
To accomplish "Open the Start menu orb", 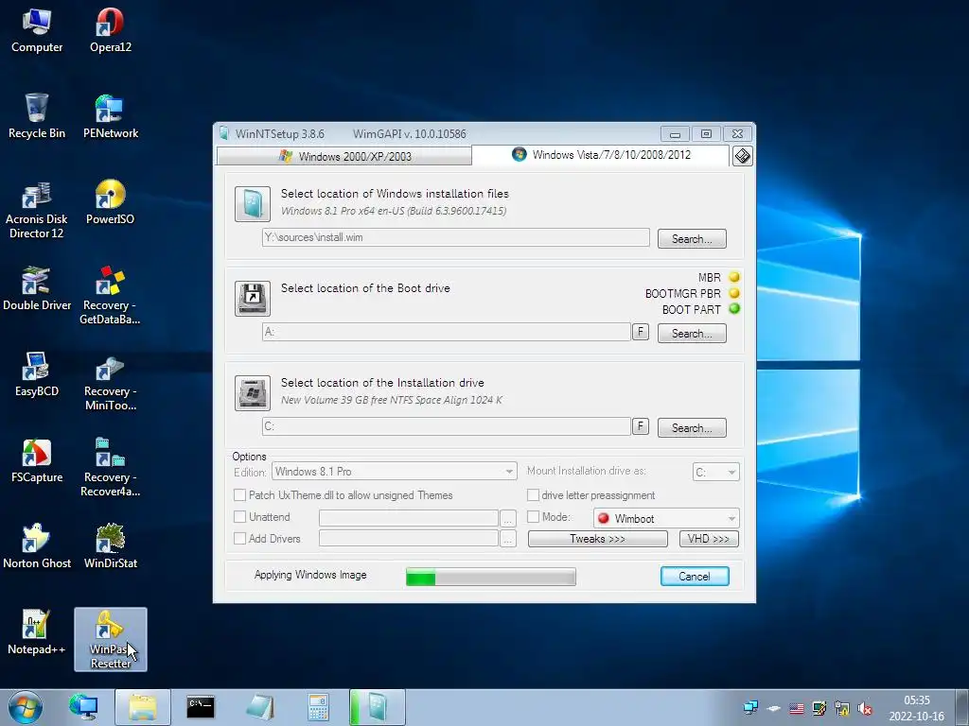I will coord(26,707).
